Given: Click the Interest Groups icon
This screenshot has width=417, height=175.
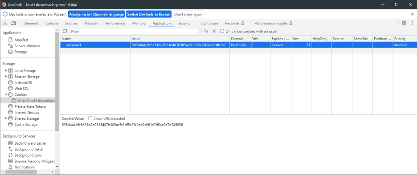Looking at the screenshot, I should pos(10,113).
